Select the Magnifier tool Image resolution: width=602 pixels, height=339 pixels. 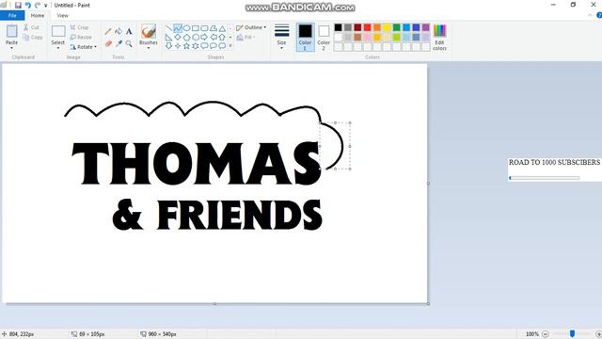(x=129, y=43)
